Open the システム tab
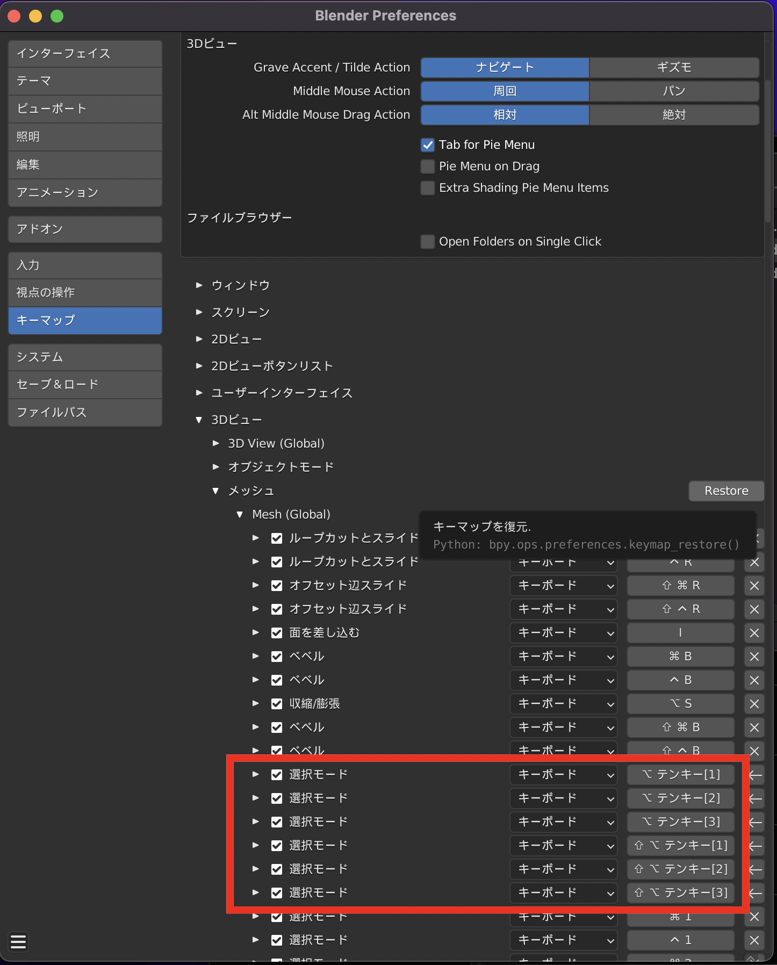 85,357
